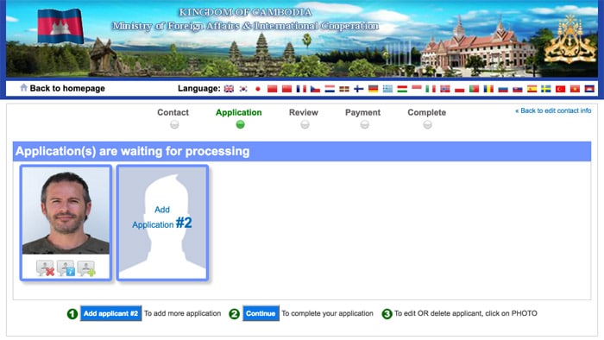View applicant info with blue i icon
The width and height of the screenshot is (604, 340).
(x=66, y=268)
